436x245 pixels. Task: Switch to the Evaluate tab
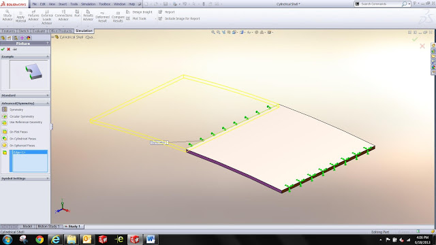tap(39, 31)
